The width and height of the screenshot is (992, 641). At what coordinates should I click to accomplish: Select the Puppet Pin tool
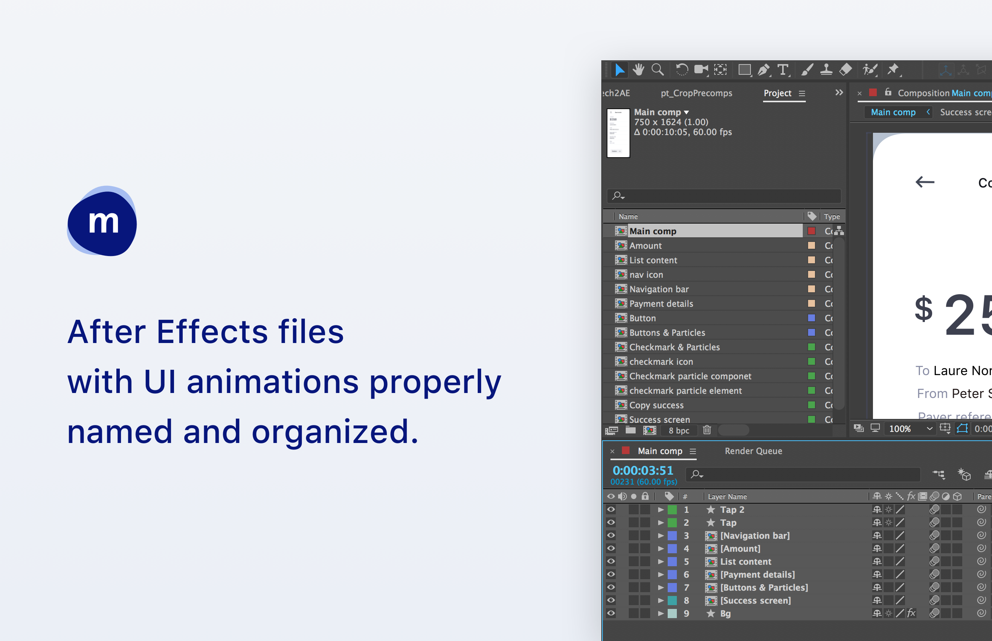(x=893, y=69)
